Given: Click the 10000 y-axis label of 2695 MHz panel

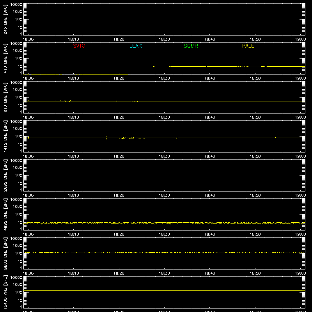Looking at the screenshot, I should click(16, 161).
